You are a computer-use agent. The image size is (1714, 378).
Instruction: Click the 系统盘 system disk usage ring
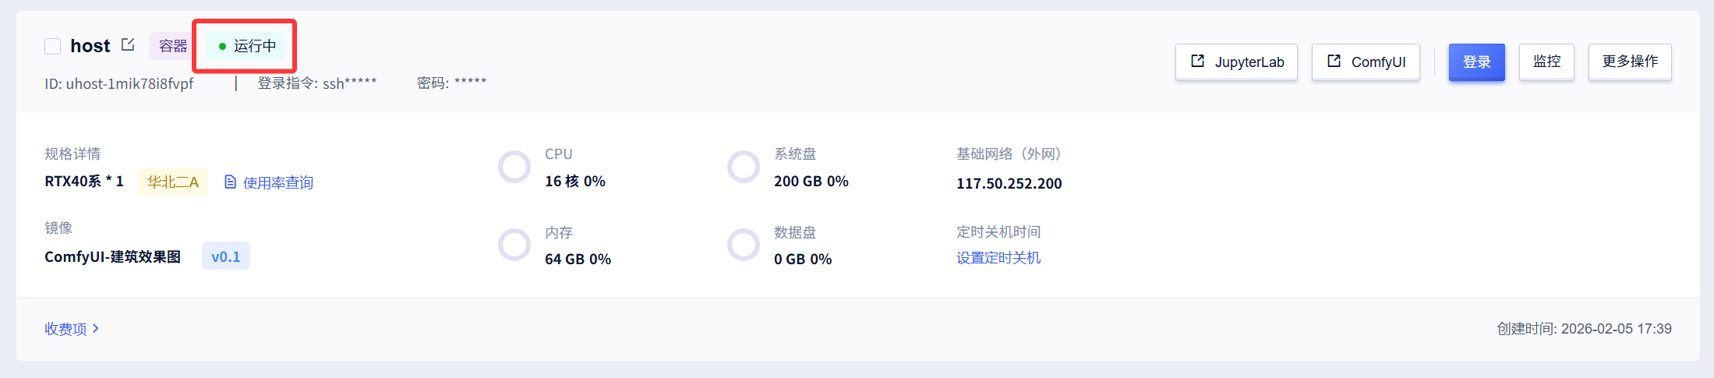[744, 167]
